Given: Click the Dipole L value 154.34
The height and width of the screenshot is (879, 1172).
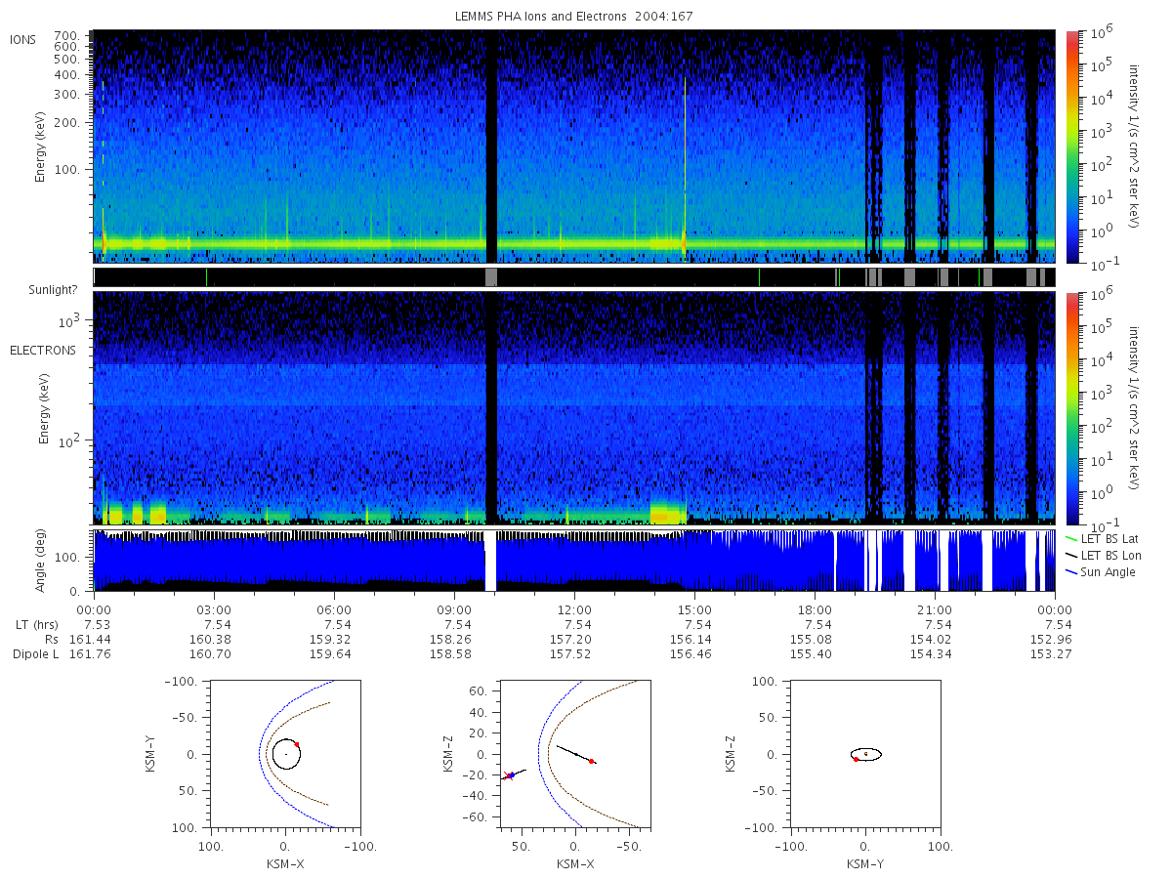Looking at the screenshot, I should (931, 653).
